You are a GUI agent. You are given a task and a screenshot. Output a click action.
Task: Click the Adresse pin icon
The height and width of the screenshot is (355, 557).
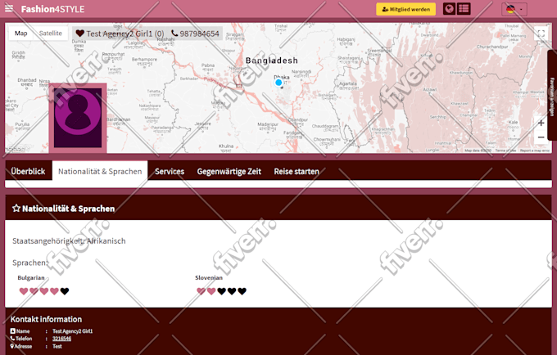pyautogui.click(x=12, y=346)
